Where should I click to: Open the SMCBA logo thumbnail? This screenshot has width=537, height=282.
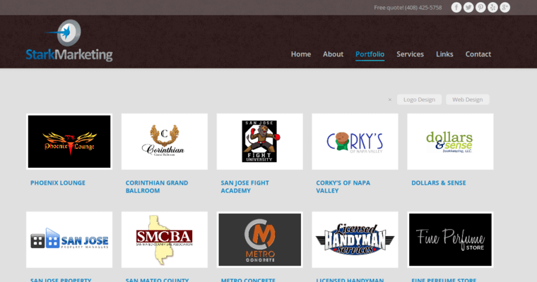click(165, 240)
